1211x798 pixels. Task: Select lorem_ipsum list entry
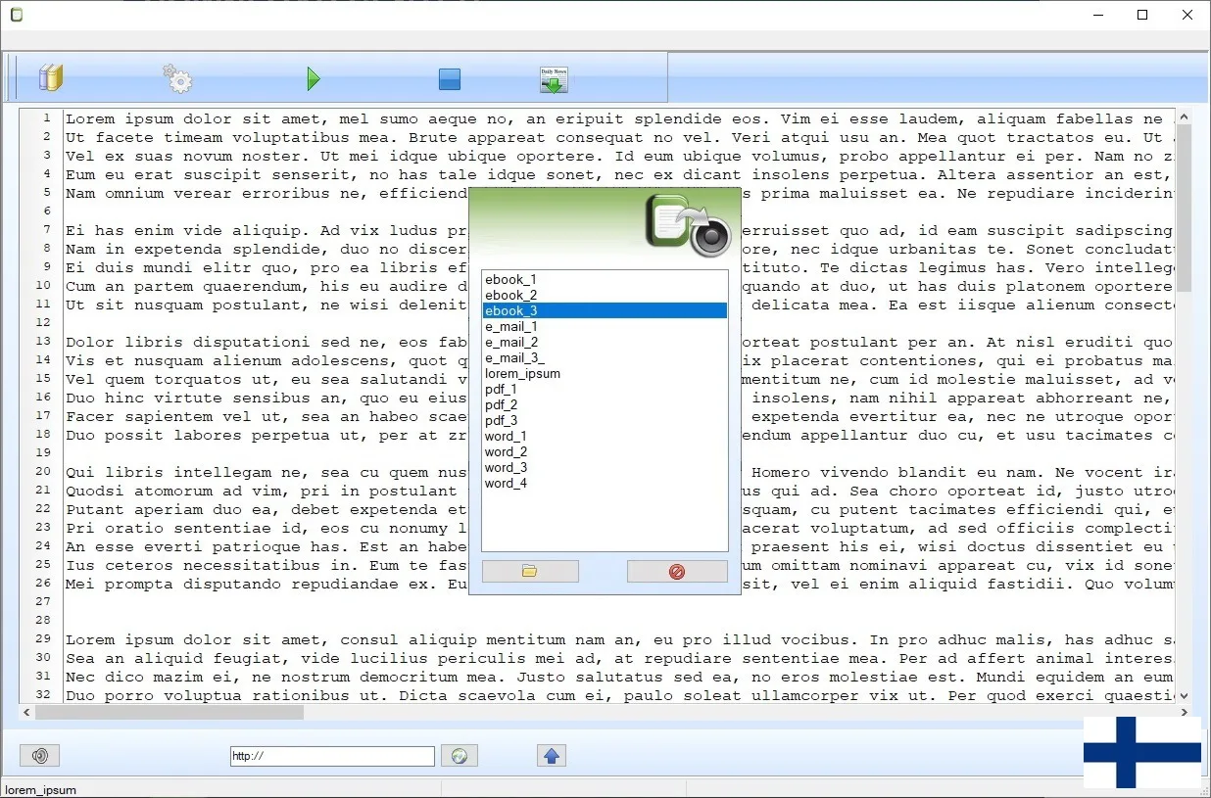click(x=522, y=374)
